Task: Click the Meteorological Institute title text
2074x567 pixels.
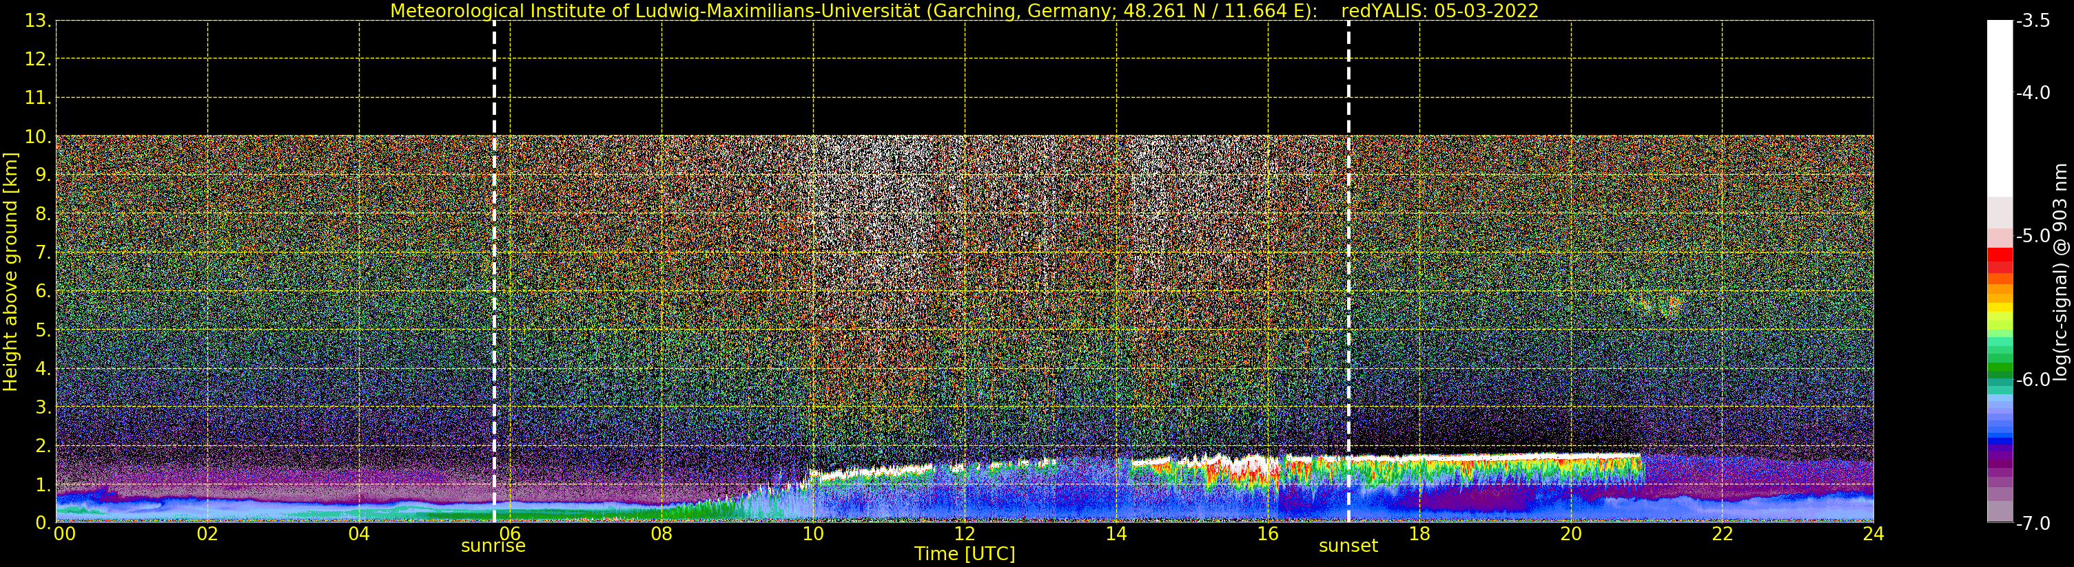Action: 854,11
